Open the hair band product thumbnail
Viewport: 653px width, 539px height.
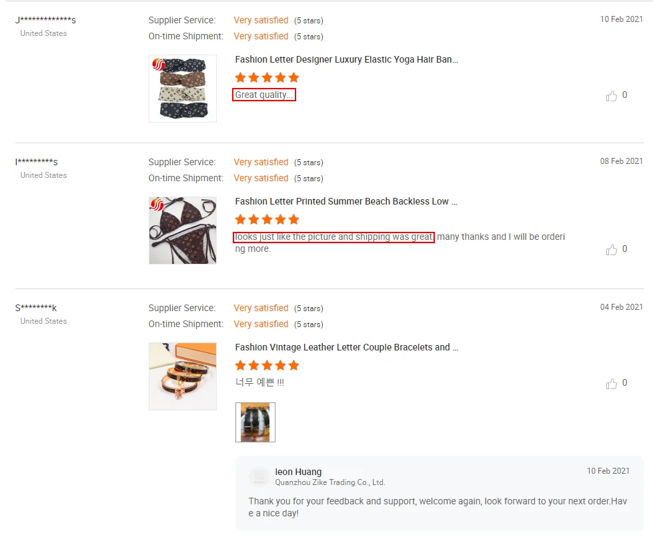(182, 88)
